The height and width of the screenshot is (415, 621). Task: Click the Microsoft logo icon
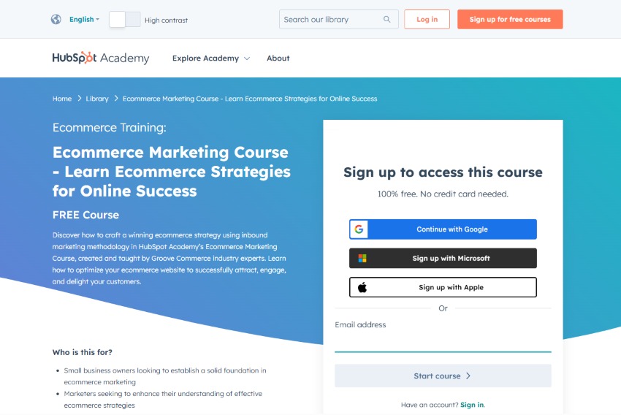[x=362, y=258]
